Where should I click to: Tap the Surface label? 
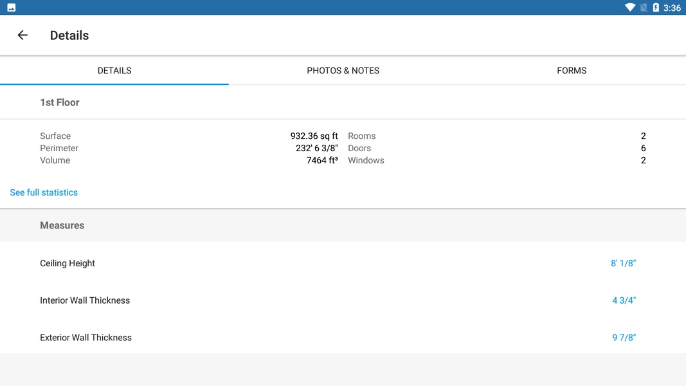coord(55,136)
